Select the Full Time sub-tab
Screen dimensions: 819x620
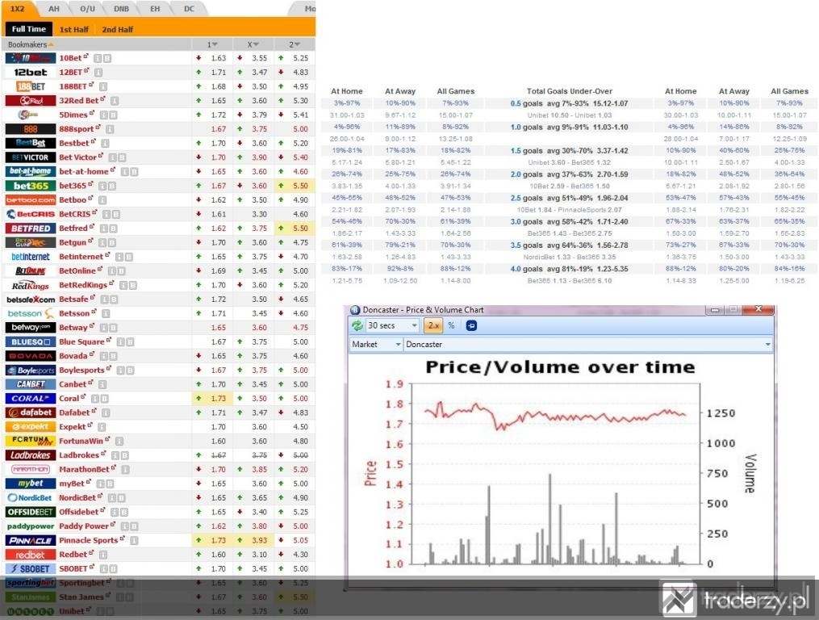(x=29, y=29)
